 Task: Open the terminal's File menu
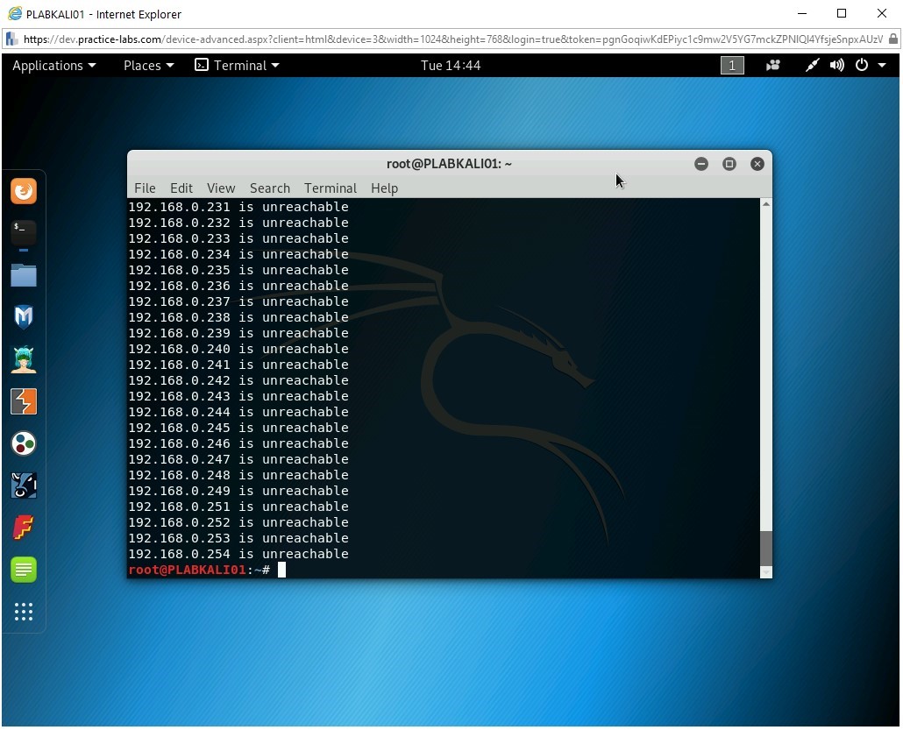pos(145,188)
